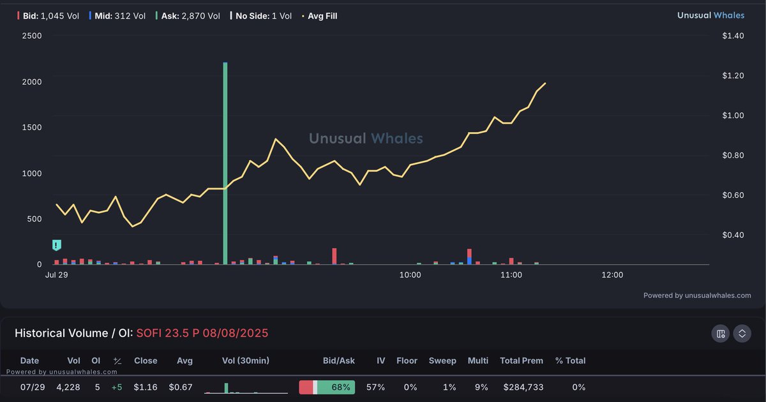Sort by the IV column header
This screenshot has height=402, width=766.
(380, 361)
